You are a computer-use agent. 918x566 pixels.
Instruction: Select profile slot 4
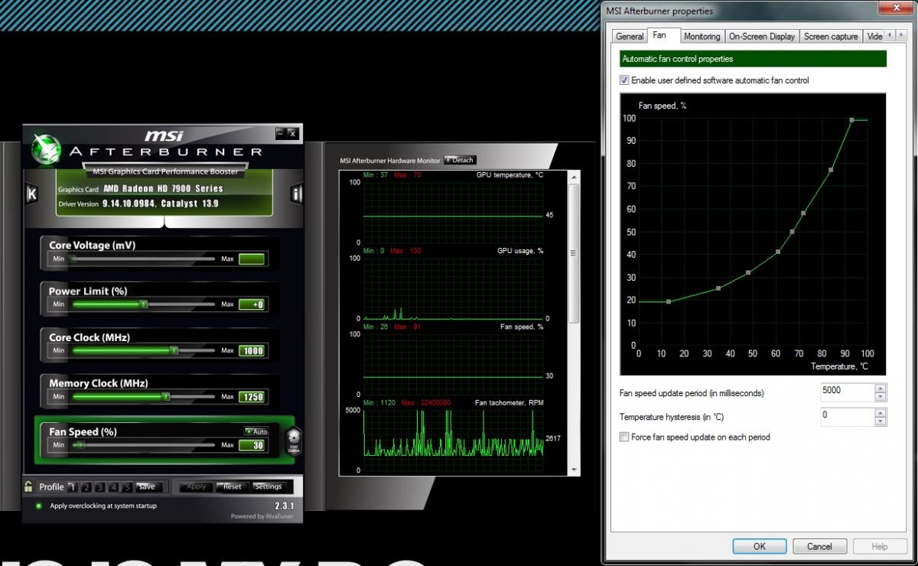pos(113,486)
